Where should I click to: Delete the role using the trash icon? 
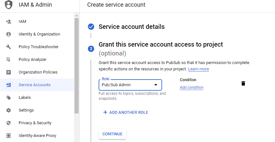point(243,83)
